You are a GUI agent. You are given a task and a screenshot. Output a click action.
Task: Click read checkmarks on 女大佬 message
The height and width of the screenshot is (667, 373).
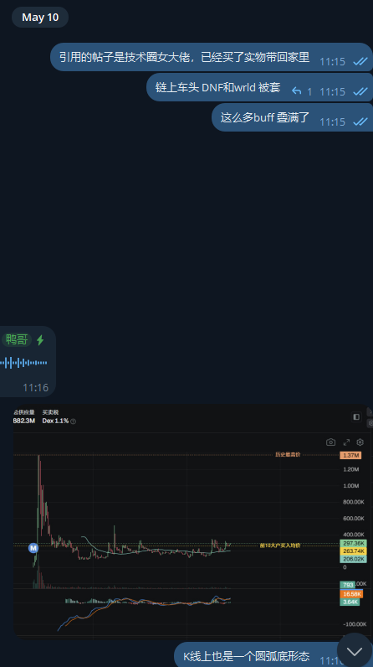coord(360,62)
